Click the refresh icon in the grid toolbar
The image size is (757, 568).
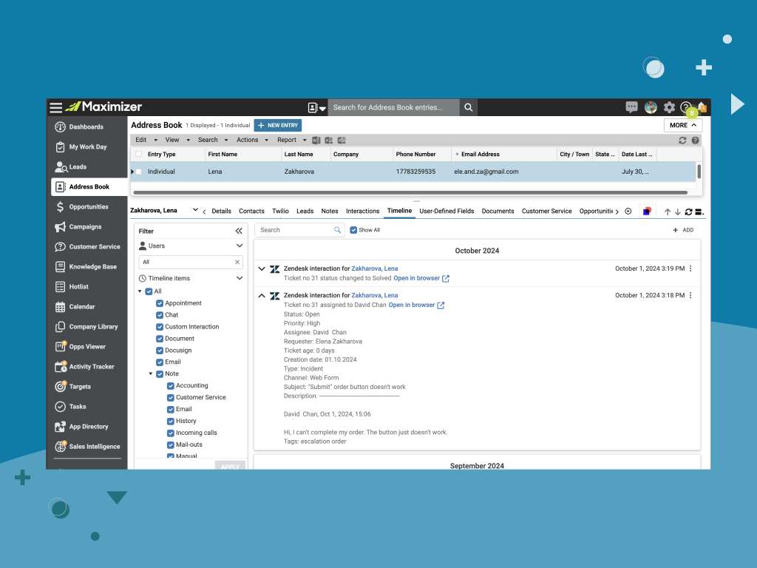coord(682,140)
